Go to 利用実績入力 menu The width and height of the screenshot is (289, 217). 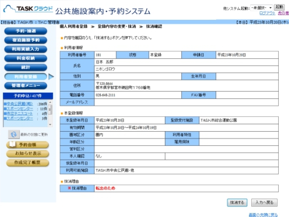click(25, 49)
